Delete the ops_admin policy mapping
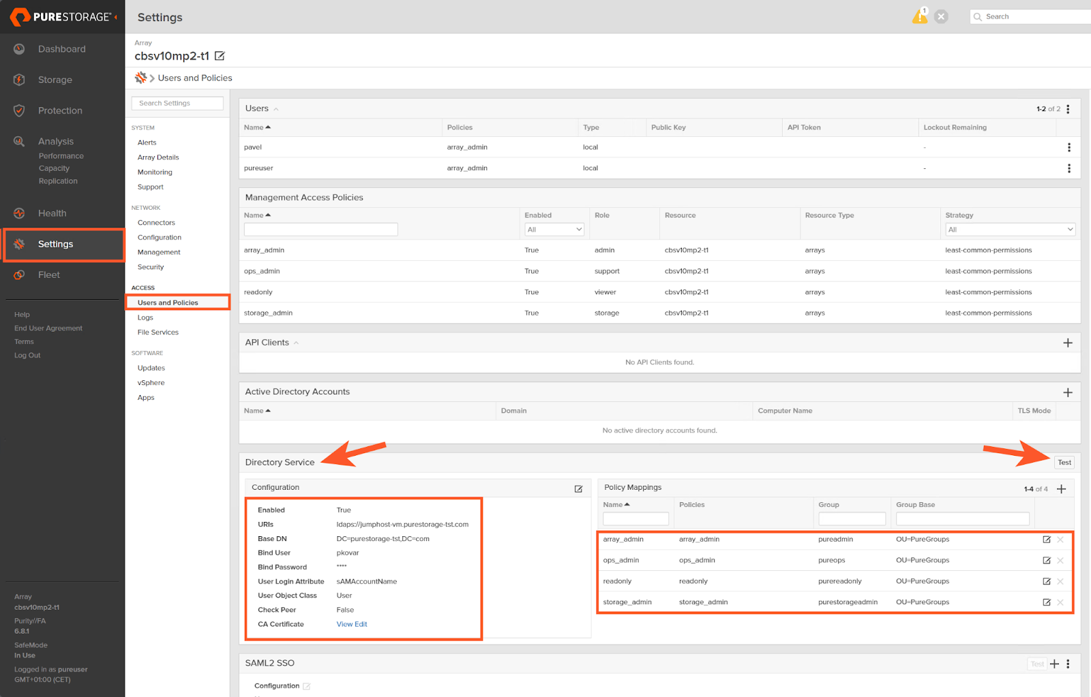Screen dimensions: 1091x697 [x=1060, y=561]
